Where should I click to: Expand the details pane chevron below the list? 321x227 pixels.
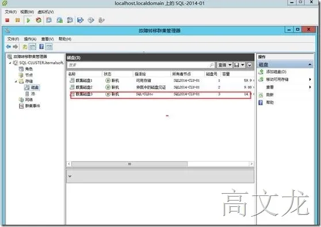[x=70, y=176]
